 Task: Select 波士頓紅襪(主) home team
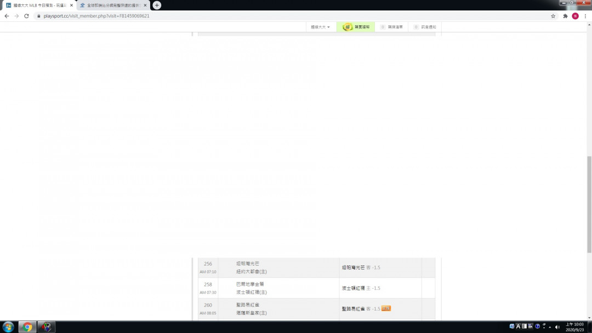(252, 292)
